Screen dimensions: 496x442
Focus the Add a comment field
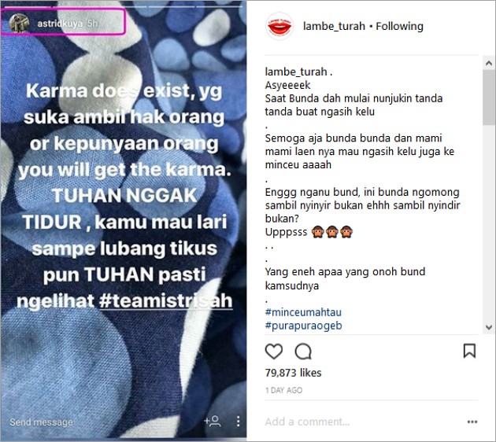pos(364,422)
